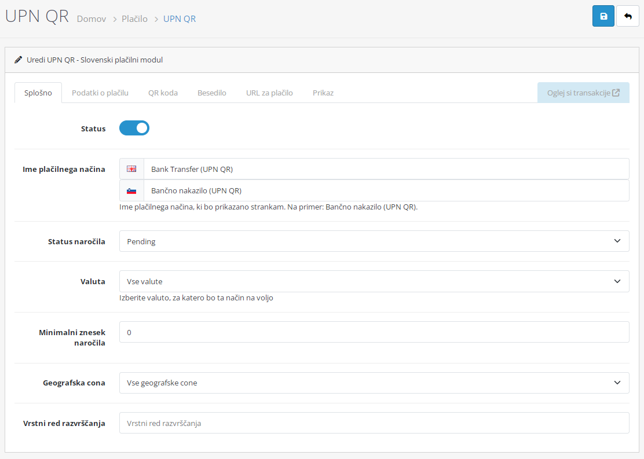Click the Plačilo breadcrumb link
The height and width of the screenshot is (459, 644).
point(134,19)
